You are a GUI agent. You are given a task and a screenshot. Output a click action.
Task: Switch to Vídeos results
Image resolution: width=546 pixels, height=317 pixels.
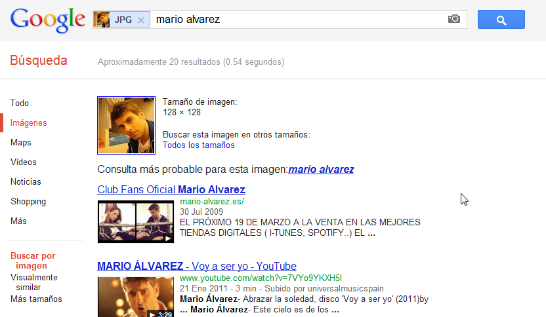pyautogui.click(x=24, y=162)
